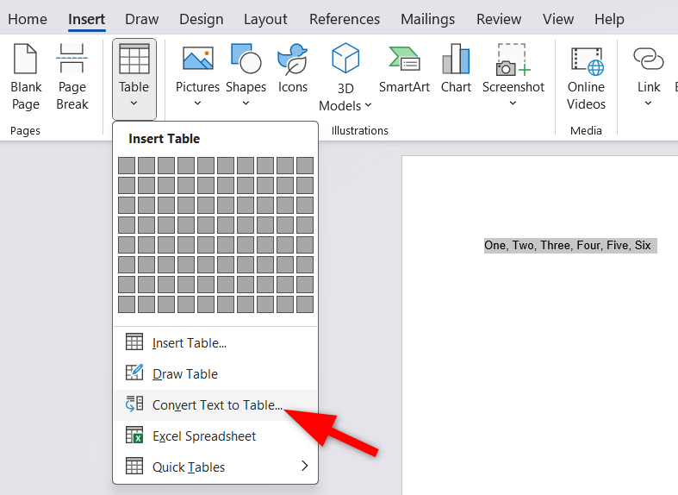The height and width of the screenshot is (495, 678).
Task: Expand the Link dropdown arrow
Action: click(648, 103)
